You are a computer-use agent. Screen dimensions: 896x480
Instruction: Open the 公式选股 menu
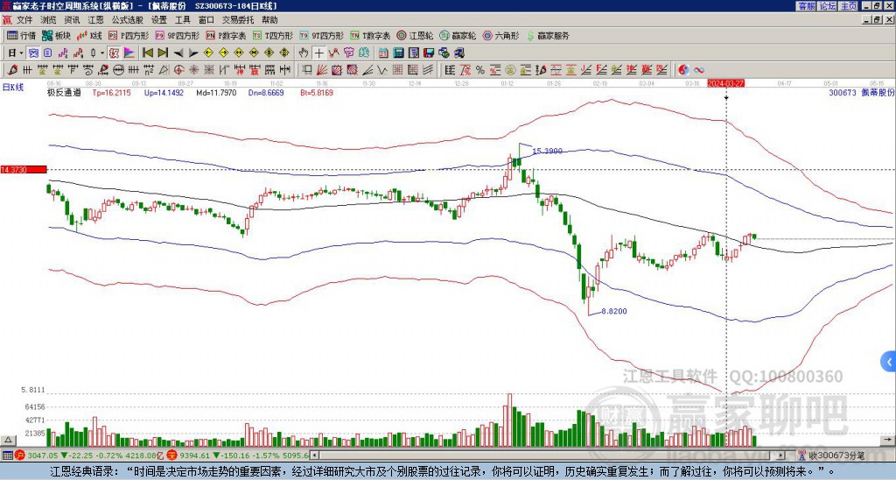[x=128, y=20]
